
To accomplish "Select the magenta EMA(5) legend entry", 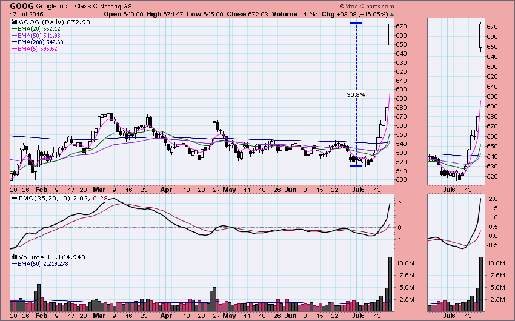I will point(38,49).
